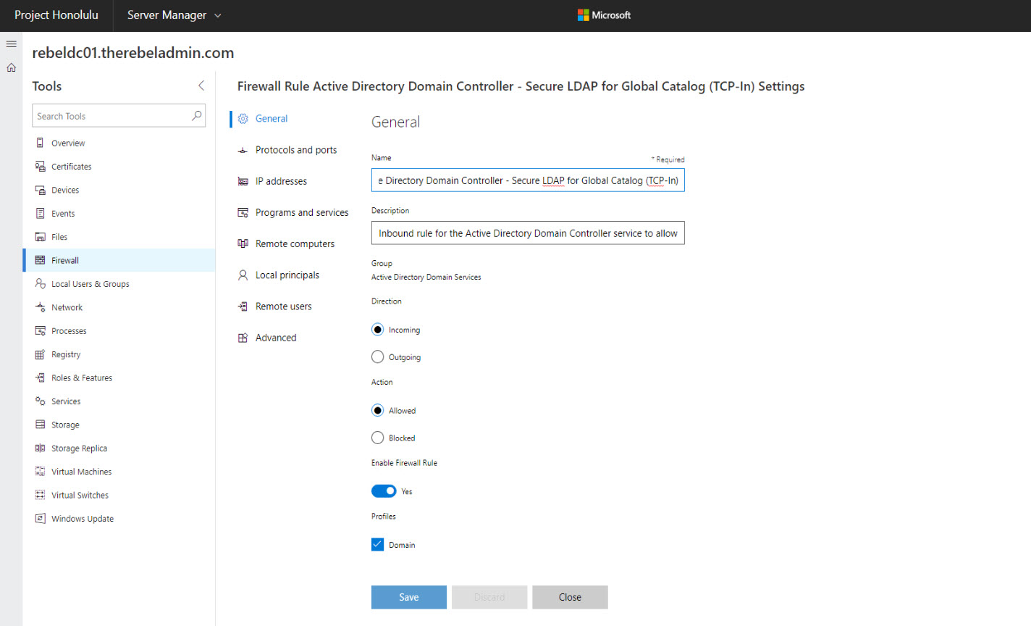Toggle the Enable Firewall Rule switch

384,491
